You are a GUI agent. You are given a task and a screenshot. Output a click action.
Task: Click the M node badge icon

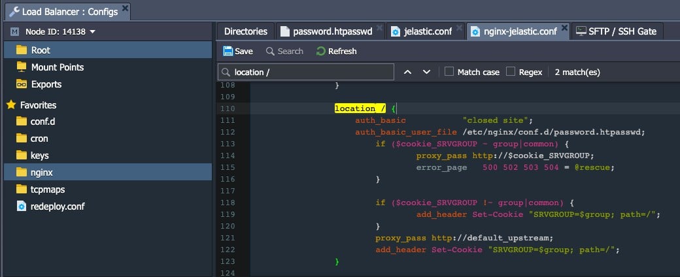point(15,31)
